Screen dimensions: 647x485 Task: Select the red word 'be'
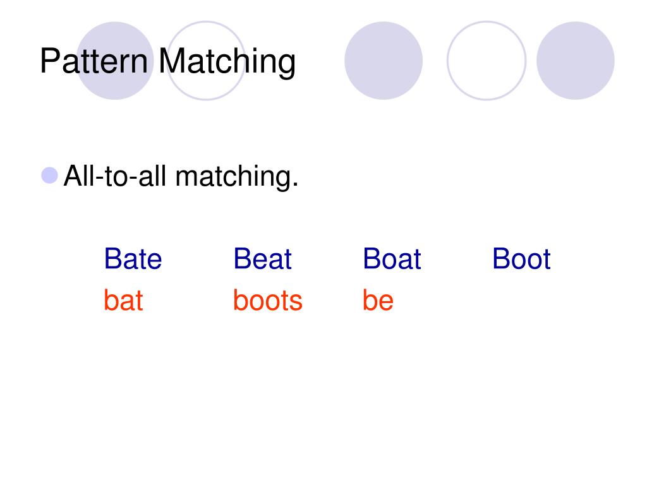click(378, 300)
